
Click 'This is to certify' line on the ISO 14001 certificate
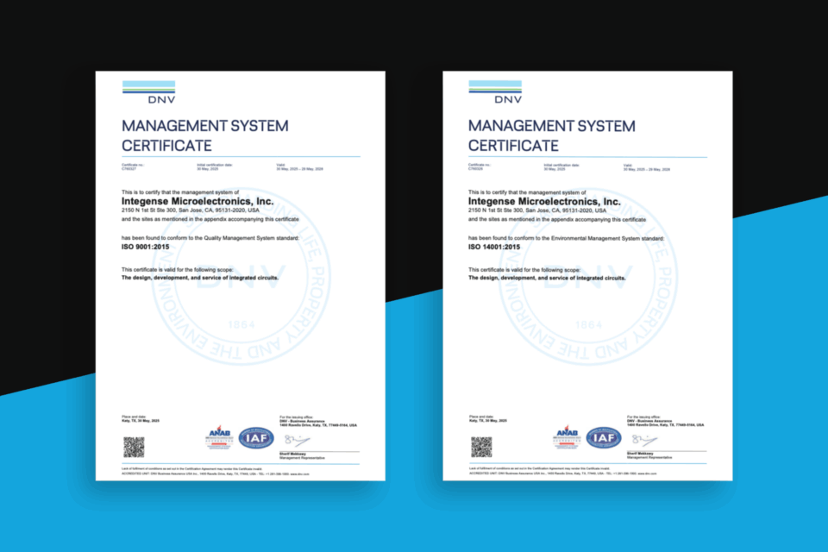click(527, 192)
